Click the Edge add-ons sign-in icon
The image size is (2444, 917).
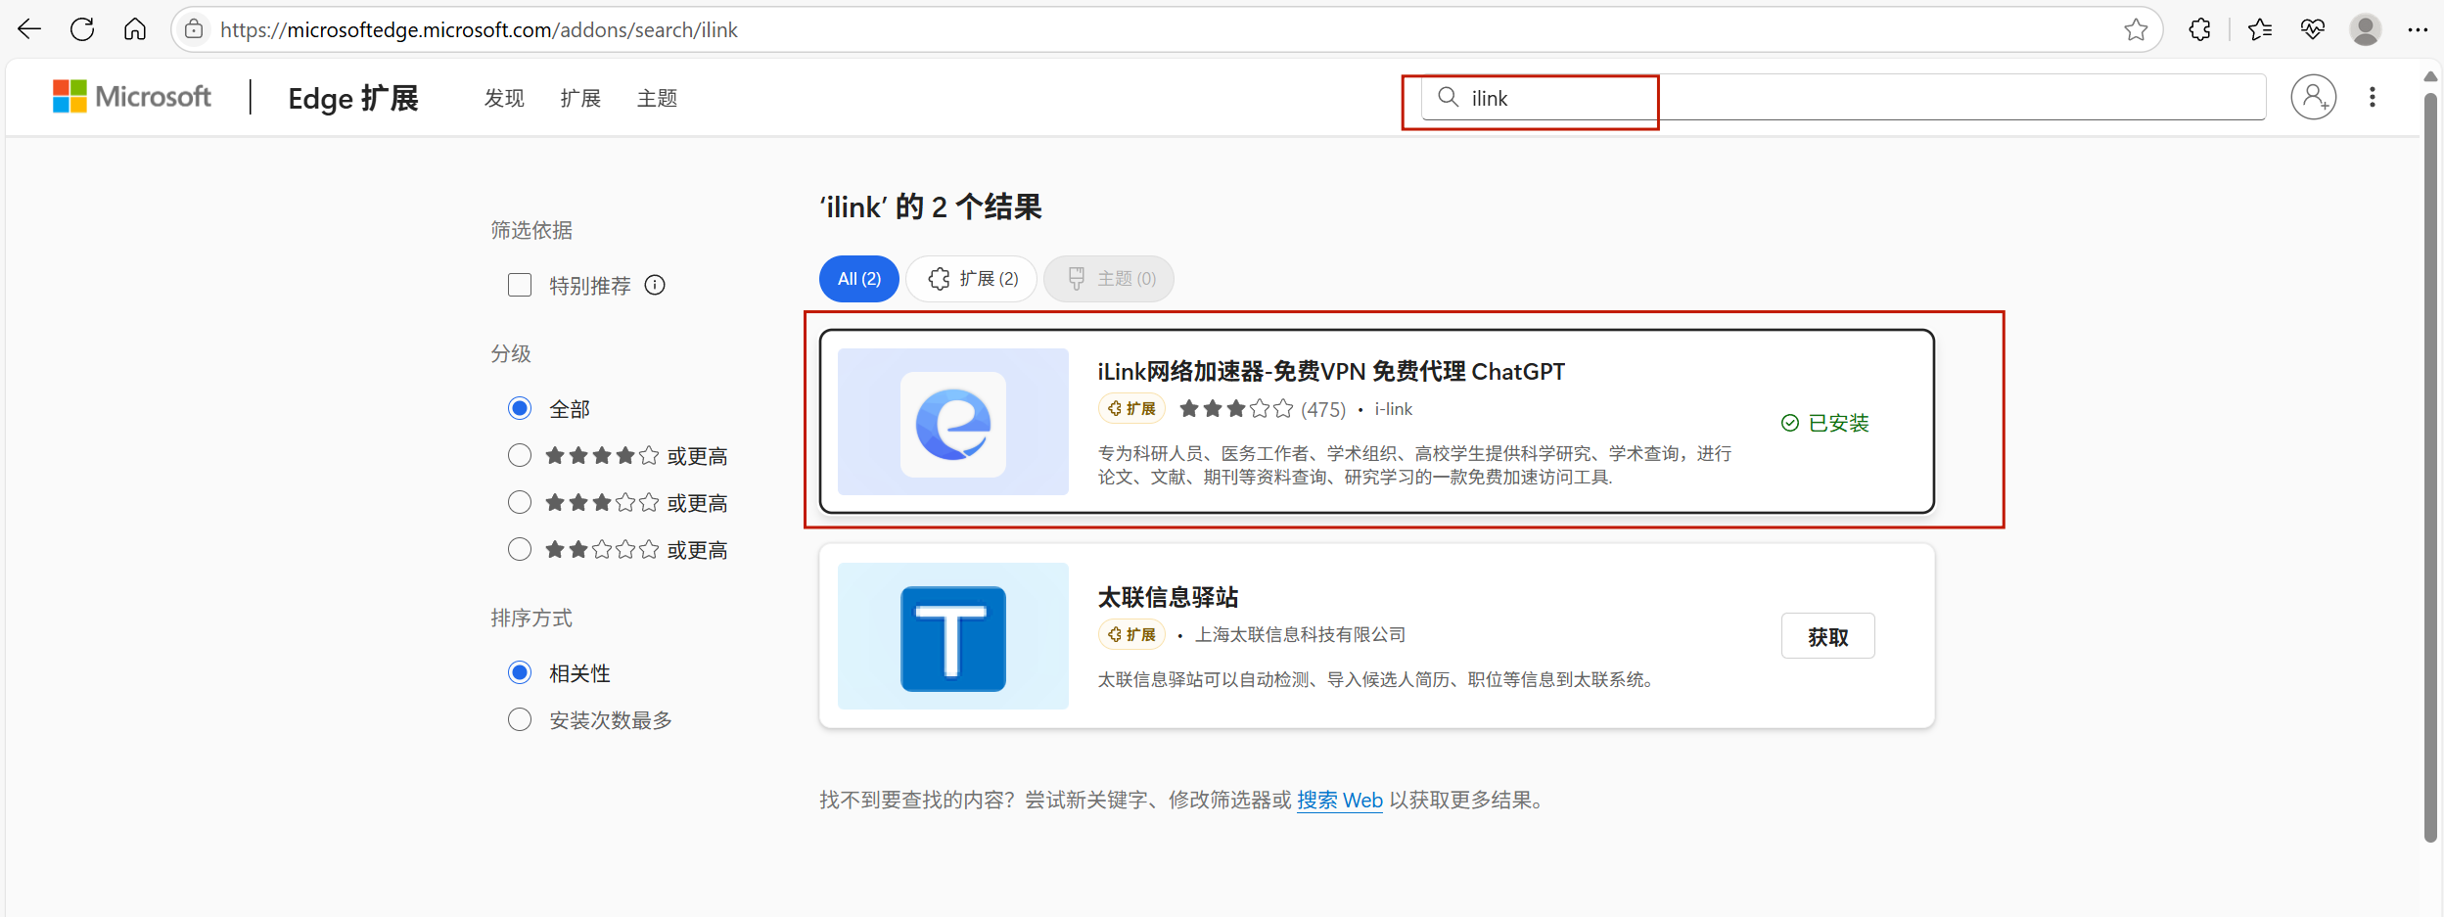pyautogui.click(x=2313, y=97)
